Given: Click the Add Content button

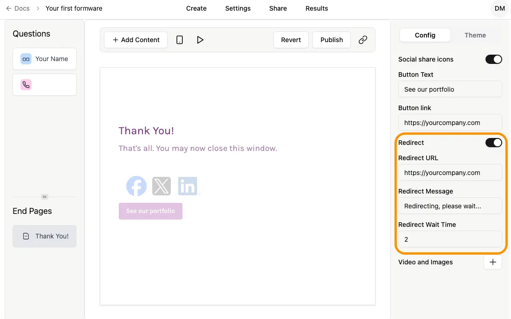Looking at the screenshot, I should [x=135, y=40].
